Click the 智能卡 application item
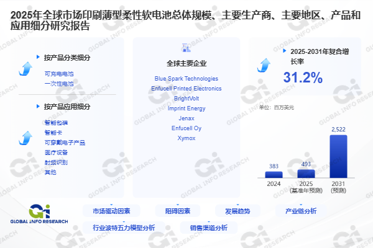Image resolution: width=373 pixels, height=248 pixels. click(53, 133)
